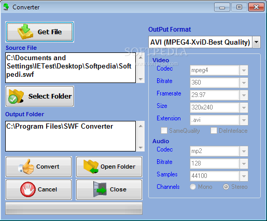
Task: Click the Size label
Action: [162, 106]
